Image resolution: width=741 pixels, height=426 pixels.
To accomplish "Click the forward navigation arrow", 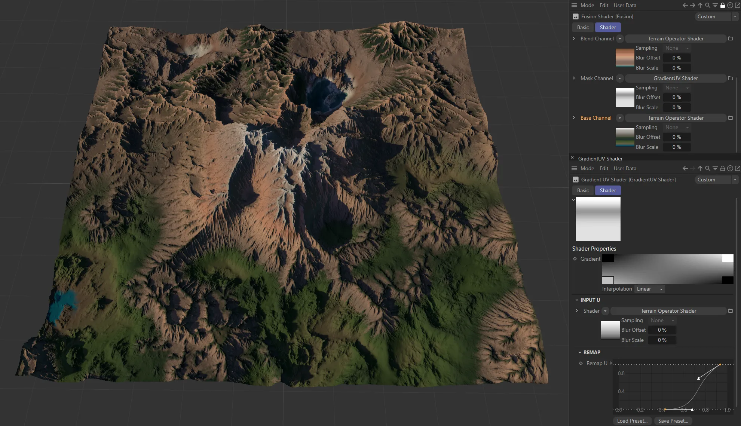I will 692,5.
